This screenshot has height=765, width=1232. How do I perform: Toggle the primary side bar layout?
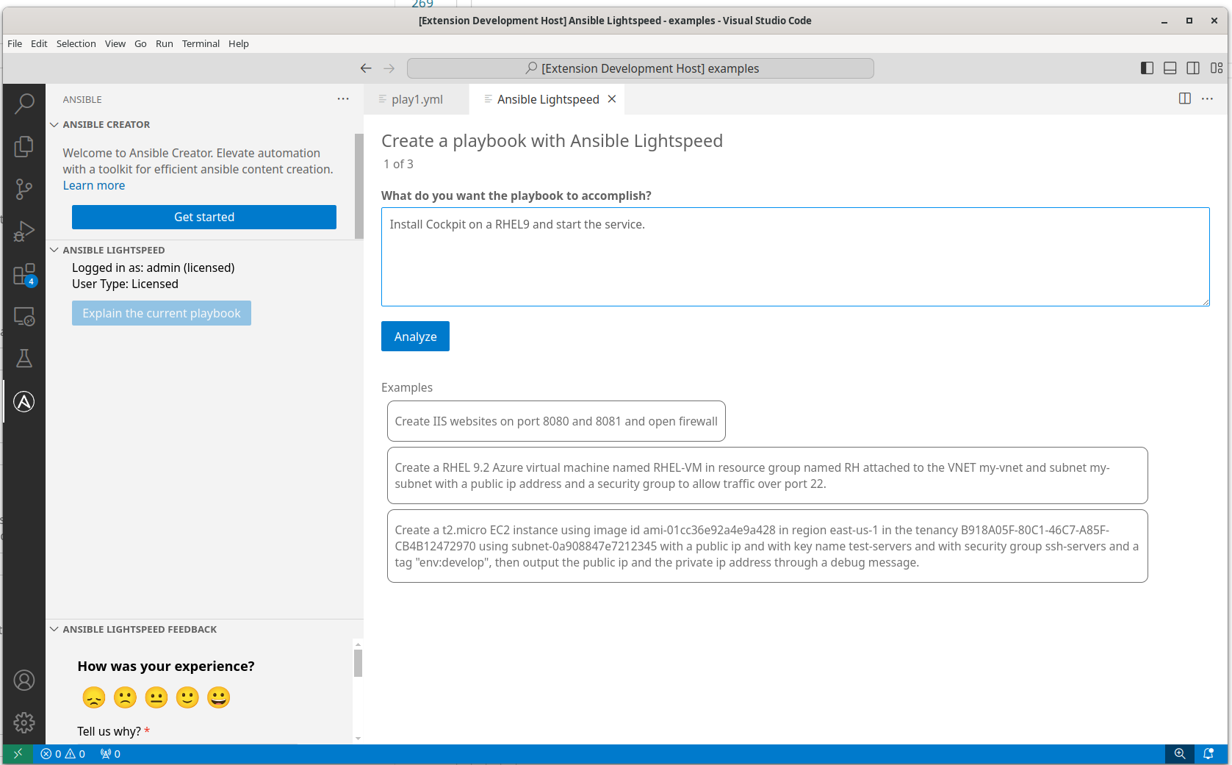click(1147, 68)
